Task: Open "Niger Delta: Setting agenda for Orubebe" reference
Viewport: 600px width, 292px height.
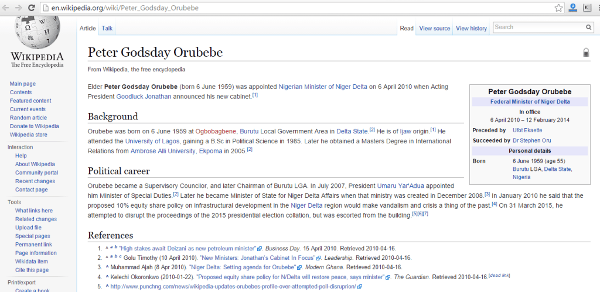Action: (x=243, y=267)
